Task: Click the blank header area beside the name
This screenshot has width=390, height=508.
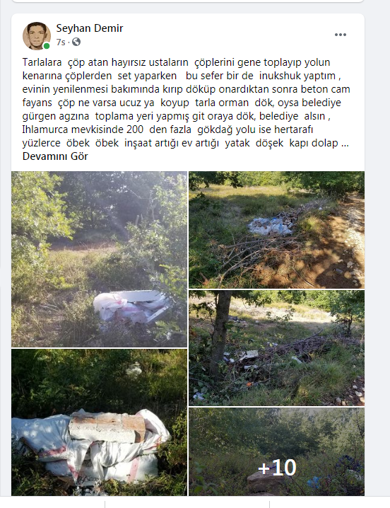Action: click(227, 35)
